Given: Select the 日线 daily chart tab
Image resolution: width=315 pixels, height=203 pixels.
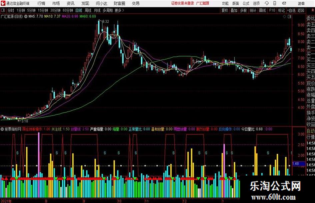Looking at the screenshot, I should point(79,10).
